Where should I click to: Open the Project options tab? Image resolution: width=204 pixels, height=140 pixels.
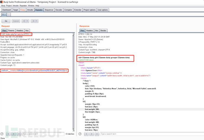point(90,10)
